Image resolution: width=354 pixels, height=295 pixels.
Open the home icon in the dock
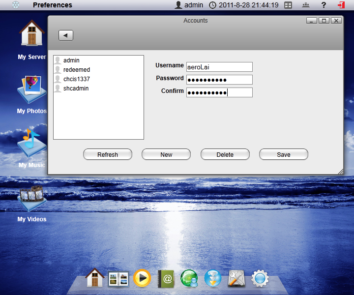coord(94,278)
